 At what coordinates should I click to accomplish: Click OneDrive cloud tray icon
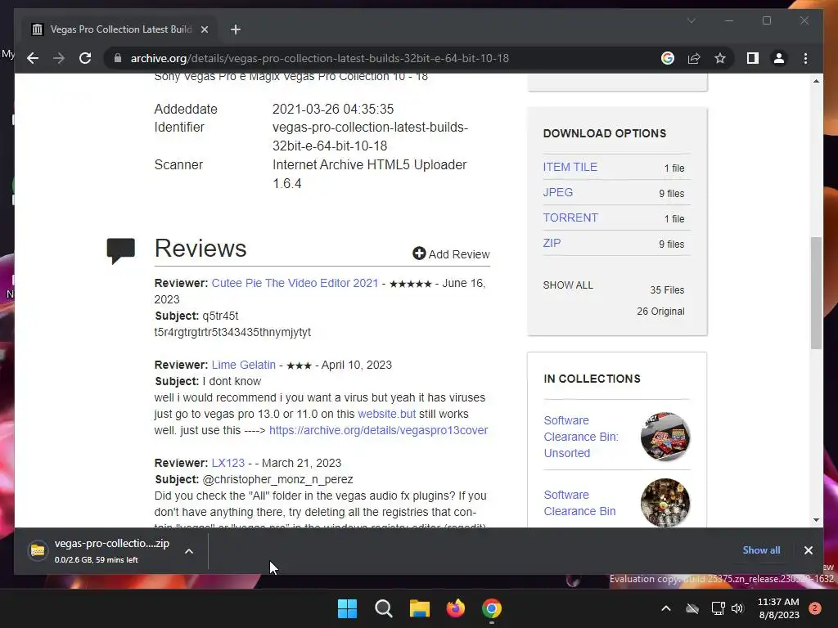click(x=692, y=608)
